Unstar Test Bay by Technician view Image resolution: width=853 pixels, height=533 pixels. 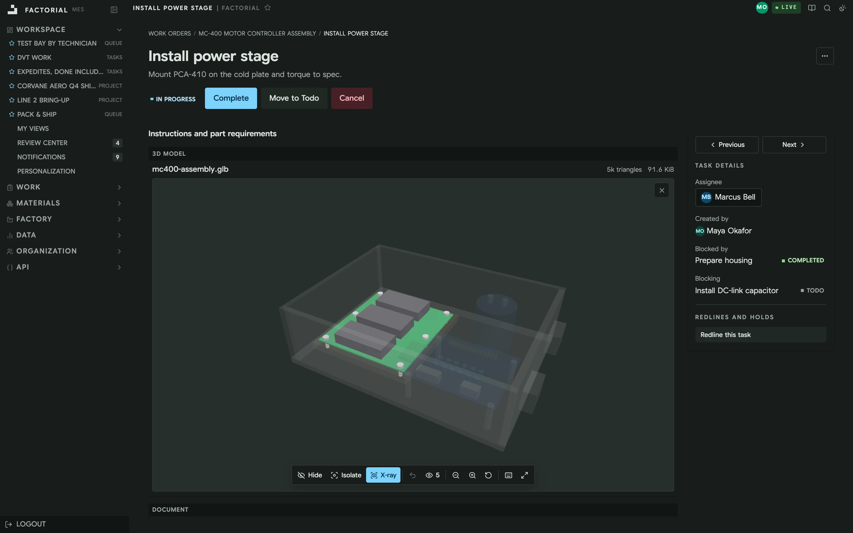[x=12, y=43]
